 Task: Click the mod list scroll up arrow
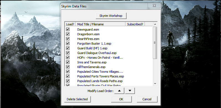[155, 24]
